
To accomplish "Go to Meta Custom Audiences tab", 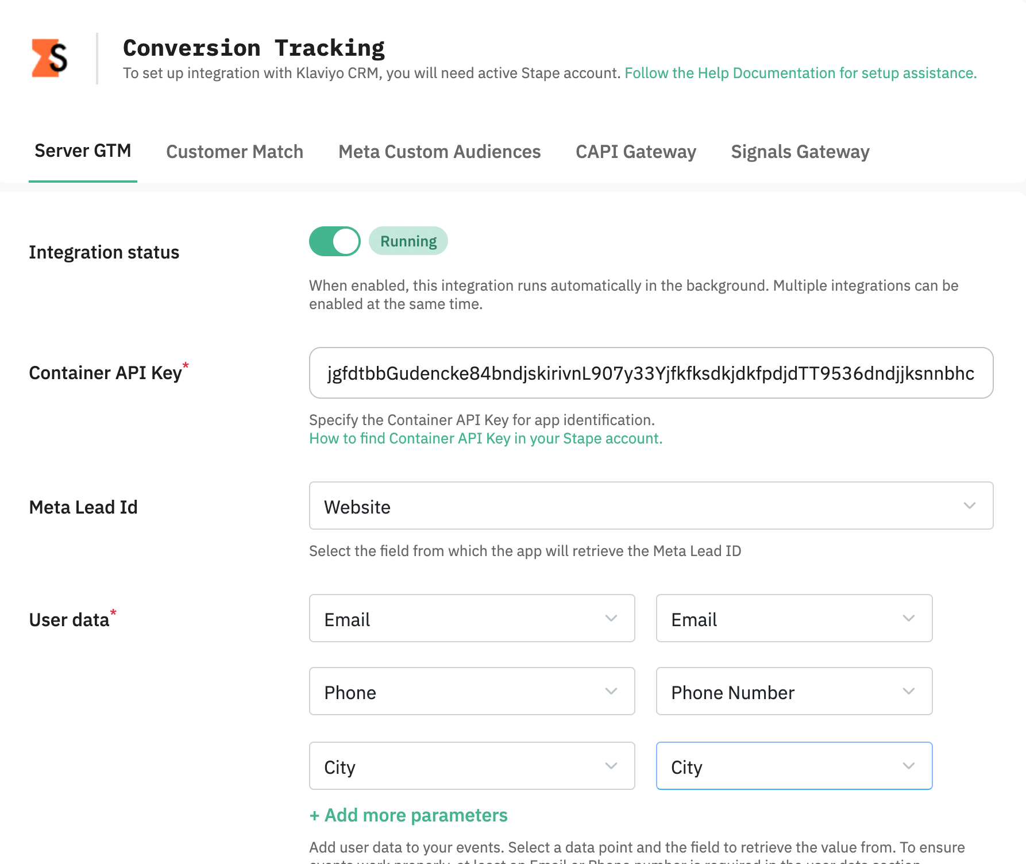I will point(439,152).
